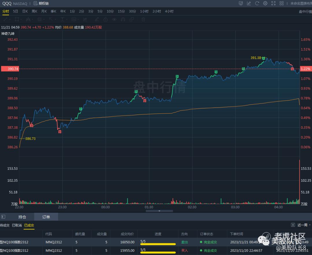Click the bar chart indicator tool
This screenshot has width=312, height=255.
[85, 19]
